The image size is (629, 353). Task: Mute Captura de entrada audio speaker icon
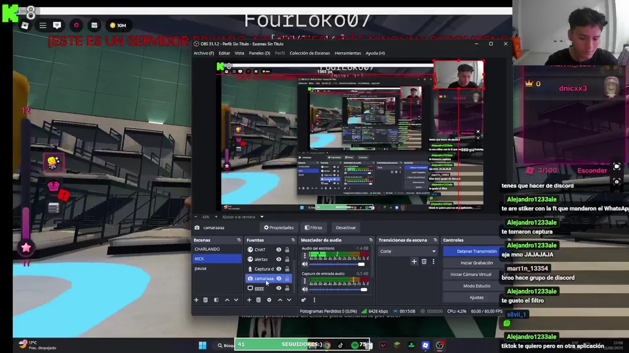(x=305, y=289)
